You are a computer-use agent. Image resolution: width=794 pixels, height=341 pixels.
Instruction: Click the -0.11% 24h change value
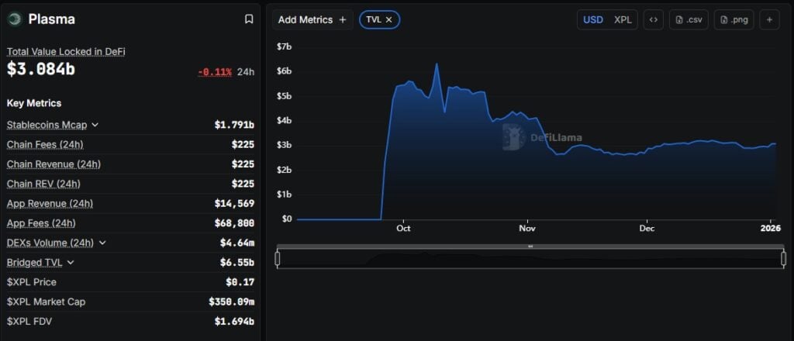215,72
